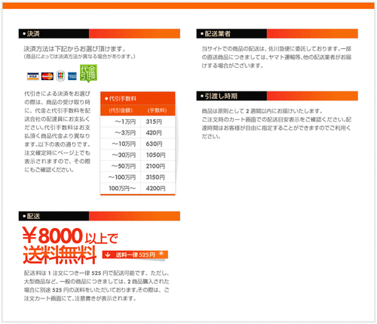This screenshot has width=377, height=324.
Task: Select the 配送業者 section header
Action: pos(277,34)
